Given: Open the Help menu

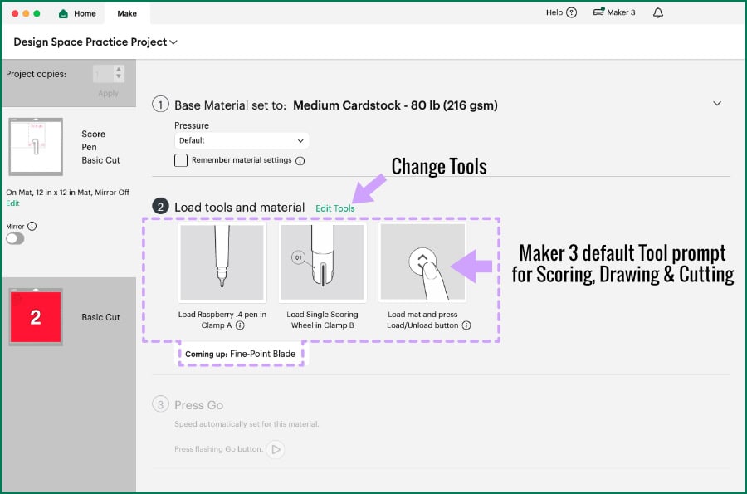Looking at the screenshot, I should [x=561, y=12].
